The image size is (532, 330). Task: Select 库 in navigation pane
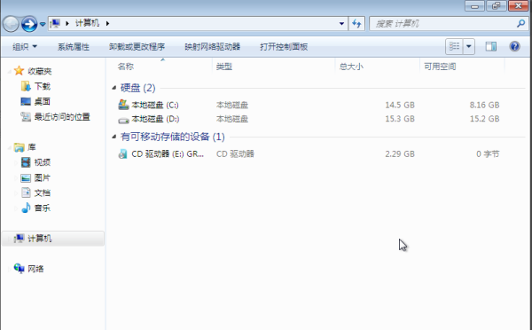[x=32, y=147]
